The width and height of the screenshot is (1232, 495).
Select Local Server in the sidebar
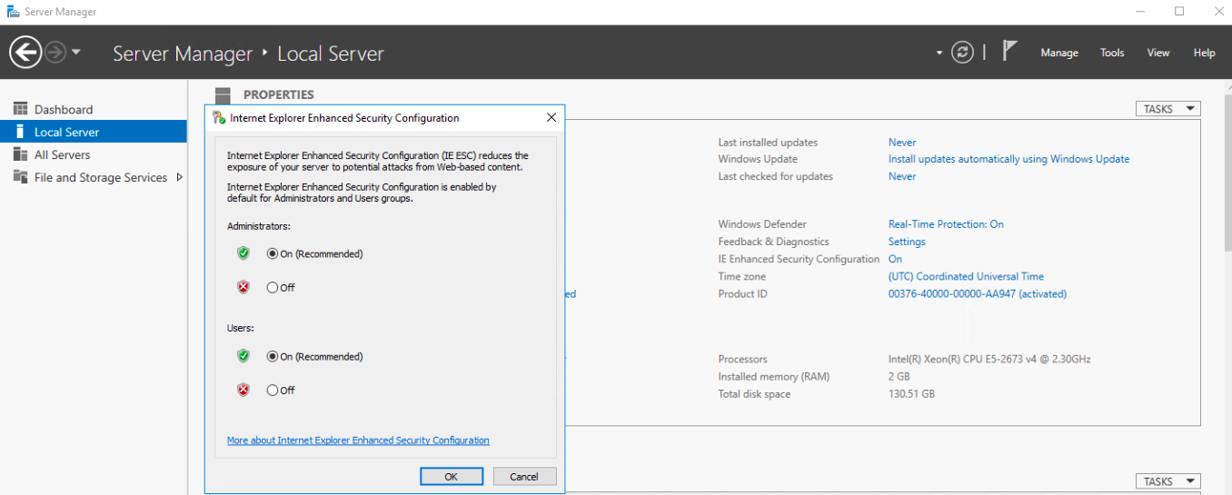94,132
